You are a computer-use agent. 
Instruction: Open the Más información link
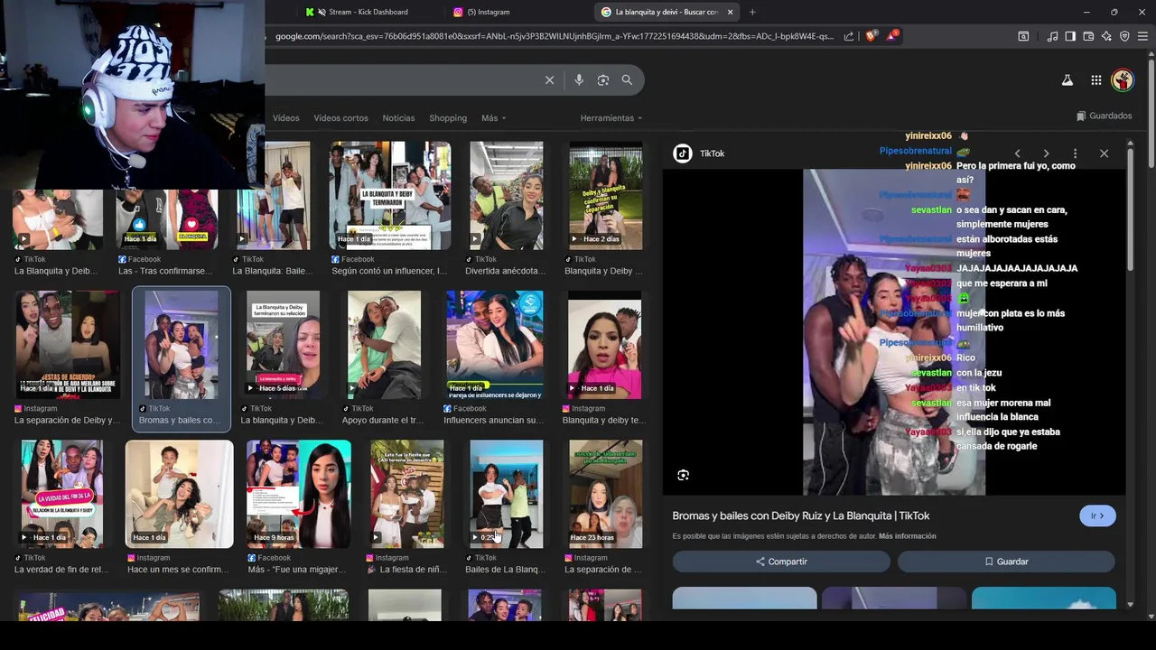[907, 536]
